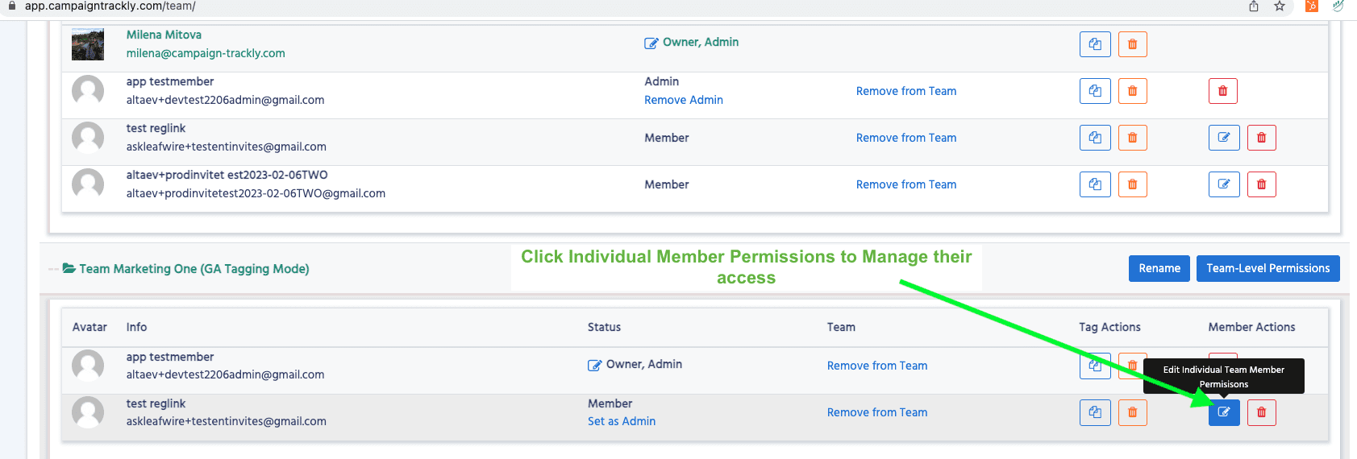Remove altaev+prodinvitet from the team

point(905,184)
